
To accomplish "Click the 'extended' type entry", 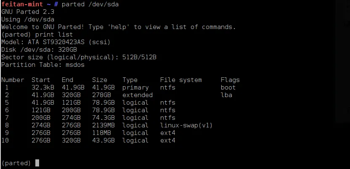I will [x=138, y=95].
